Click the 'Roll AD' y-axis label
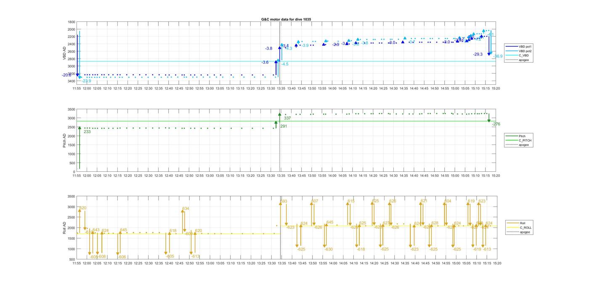This screenshot has width=589, height=291. [64, 228]
